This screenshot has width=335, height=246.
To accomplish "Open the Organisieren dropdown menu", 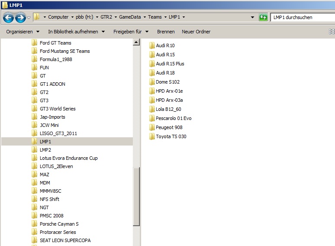I will (23, 32).
